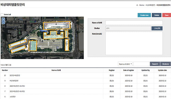This screenshot has height=99, width=171.
Task: Click the Create new button
Action: pos(144,15)
